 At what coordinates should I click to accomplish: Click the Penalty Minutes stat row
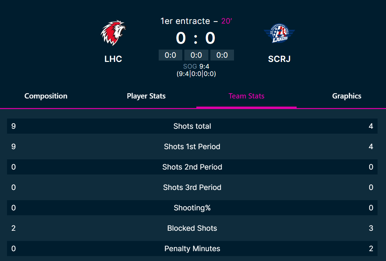point(192,248)
